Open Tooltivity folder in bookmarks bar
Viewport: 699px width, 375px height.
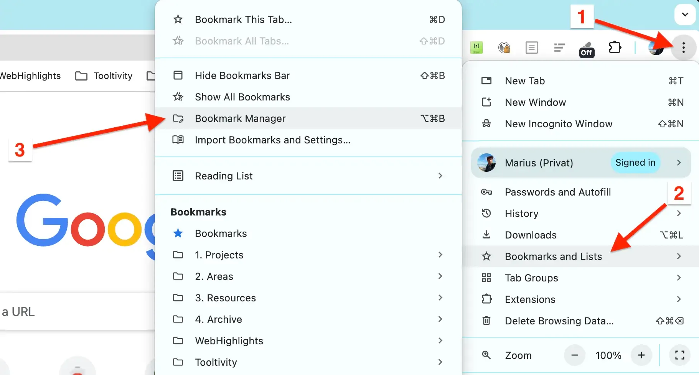[104, 76]
